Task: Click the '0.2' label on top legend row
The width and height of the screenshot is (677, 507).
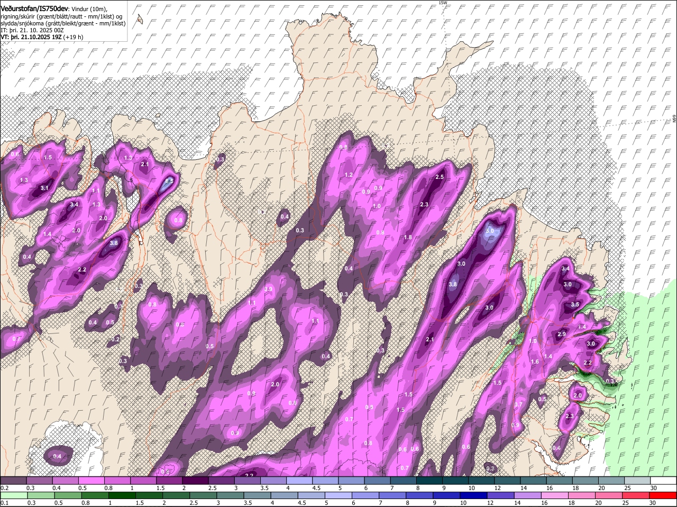Action: [4, 488]
